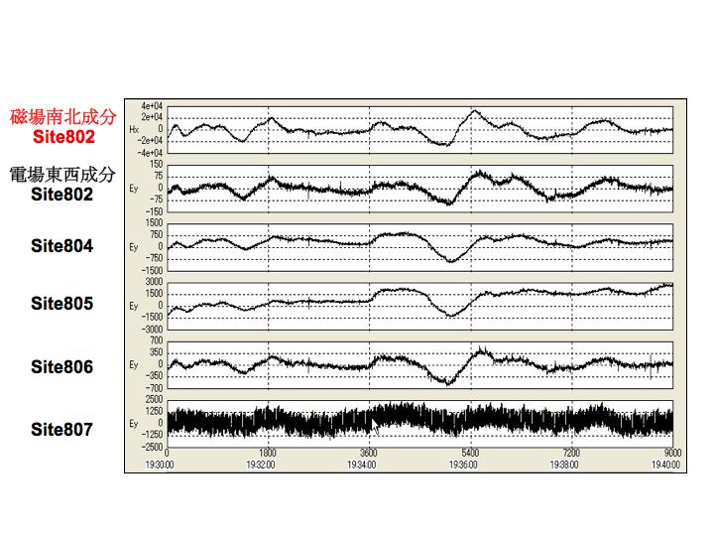Click the -3000 tick value
The height and width of the screenshot is (536, 714).
(153, 330)
